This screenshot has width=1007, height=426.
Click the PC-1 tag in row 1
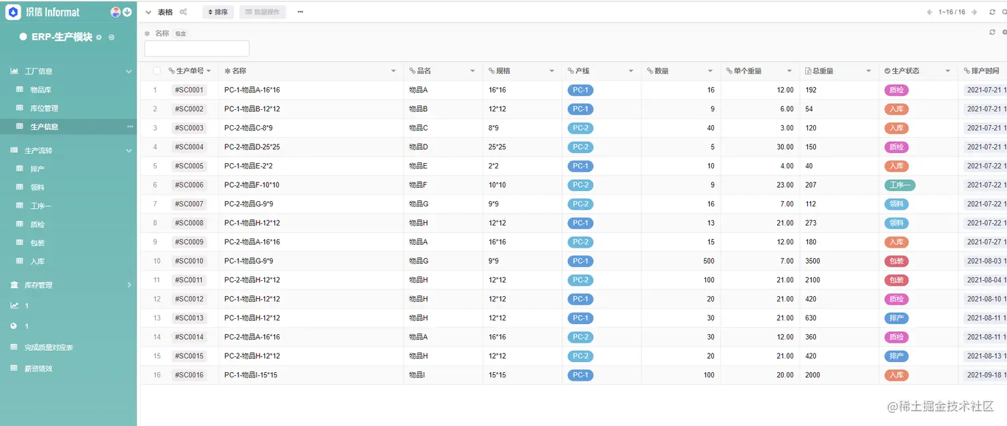click(581, 90)
